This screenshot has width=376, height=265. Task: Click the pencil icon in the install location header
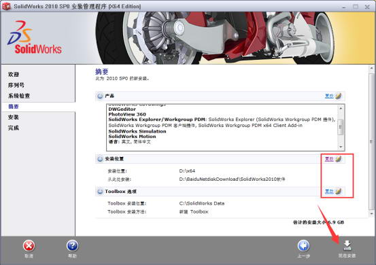point(338,159)
